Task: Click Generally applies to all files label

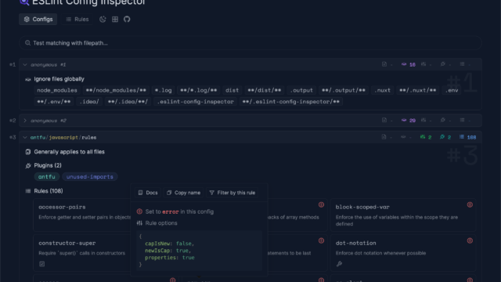Action: coord(69,152)
